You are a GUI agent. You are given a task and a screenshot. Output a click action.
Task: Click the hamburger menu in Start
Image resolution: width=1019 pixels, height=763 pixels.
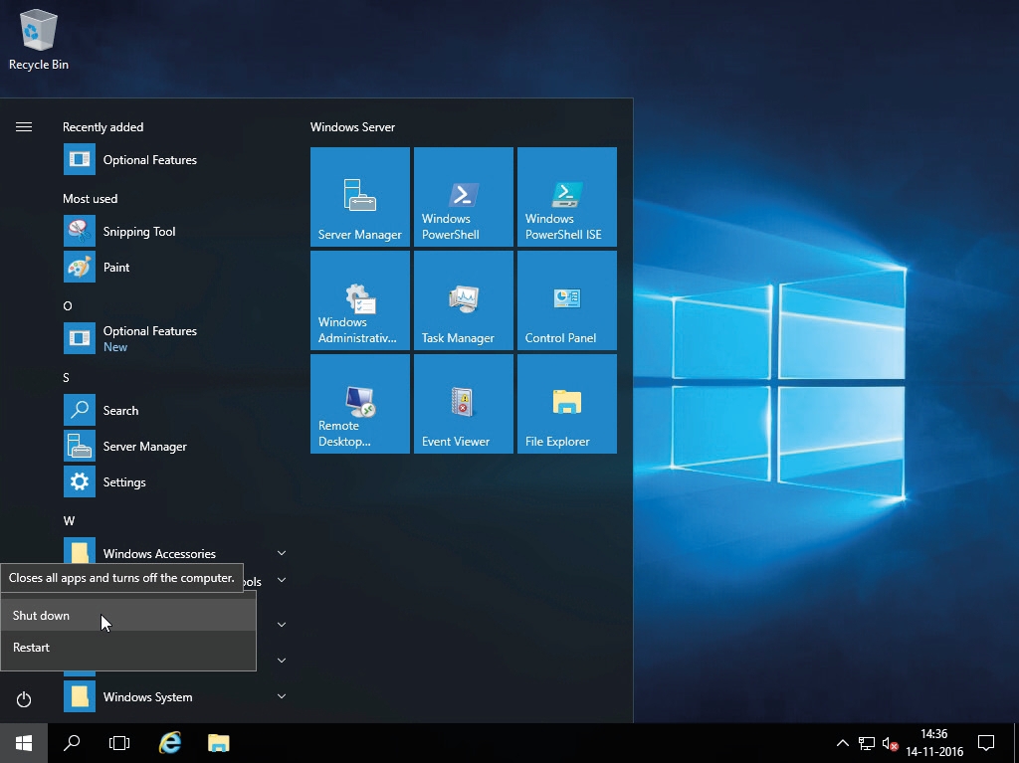tap(24, 127)
